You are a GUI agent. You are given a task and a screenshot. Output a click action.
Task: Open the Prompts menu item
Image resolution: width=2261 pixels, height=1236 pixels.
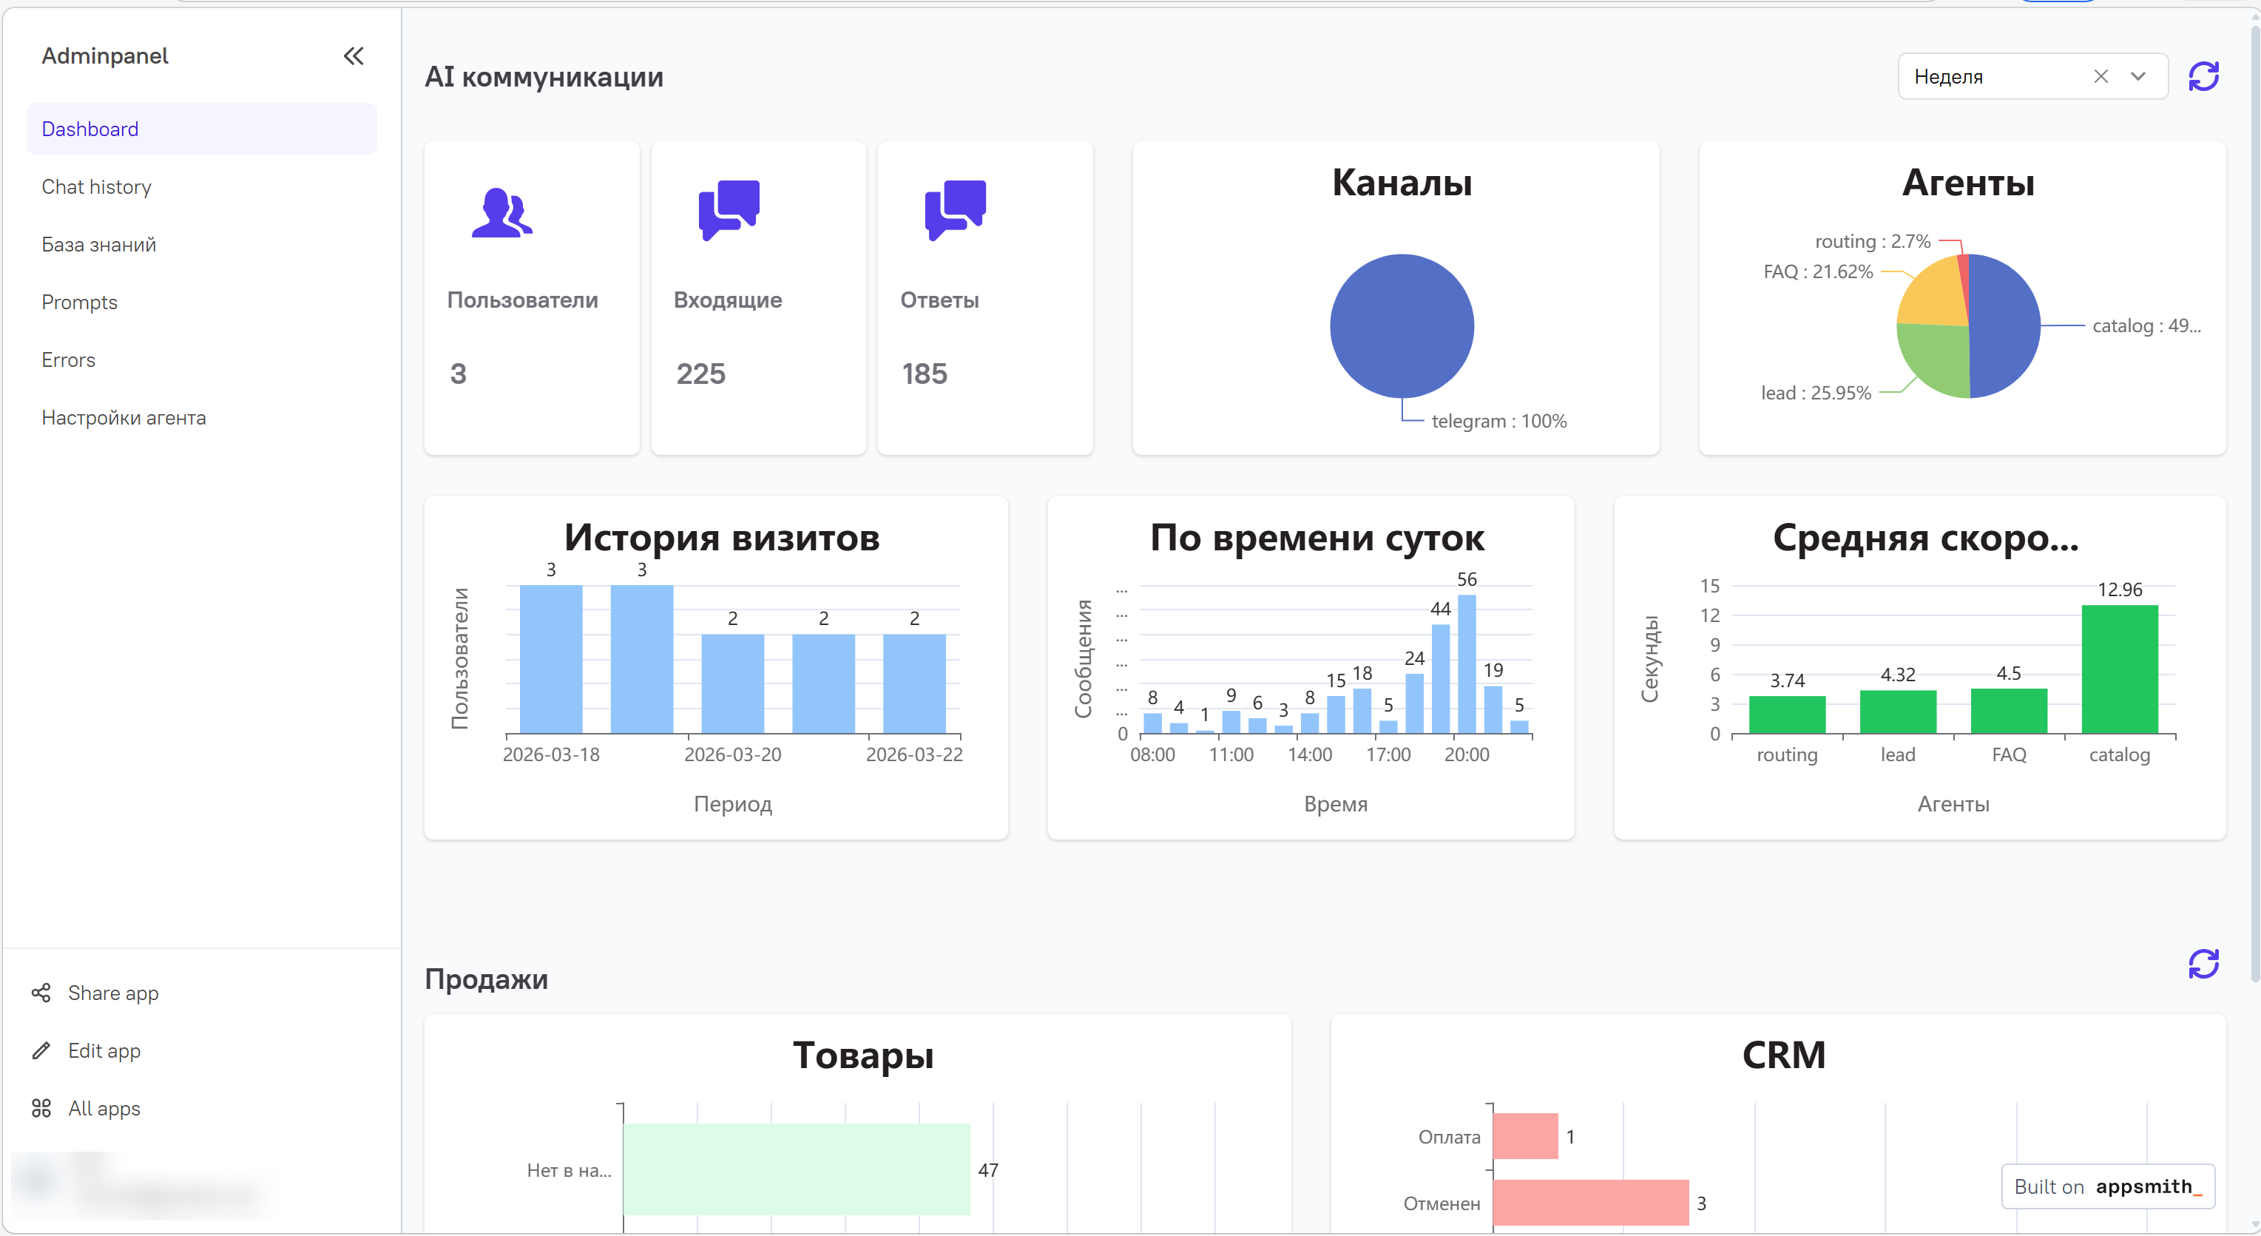pos(79,302)
